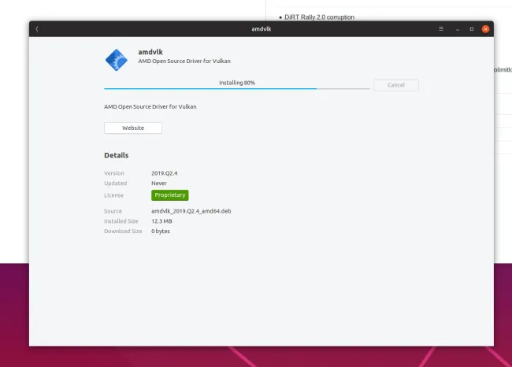Maximize the amdvlk window

coord(472,29)
